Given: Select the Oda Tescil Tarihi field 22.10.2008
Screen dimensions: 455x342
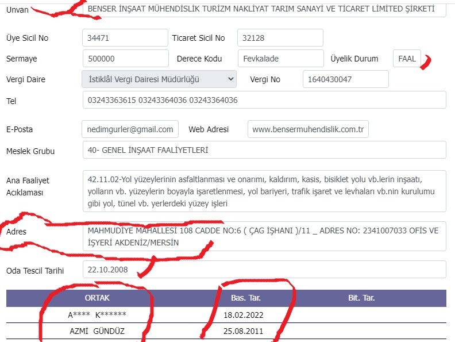Looking at the screenshot, I should click(264, 270).
